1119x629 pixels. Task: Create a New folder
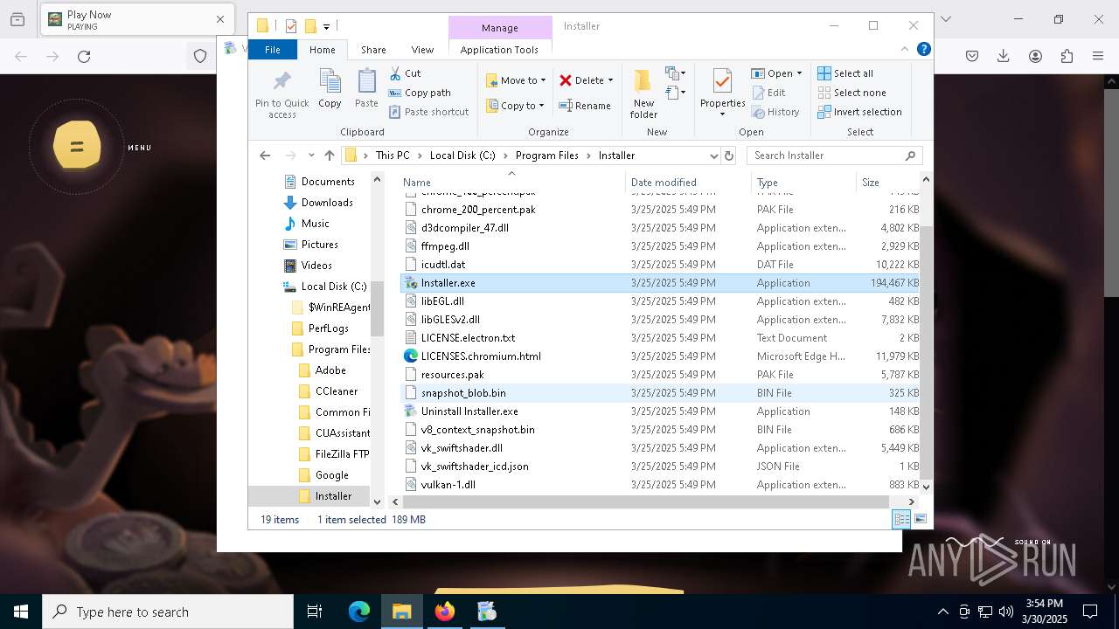[x=643, y=94]
